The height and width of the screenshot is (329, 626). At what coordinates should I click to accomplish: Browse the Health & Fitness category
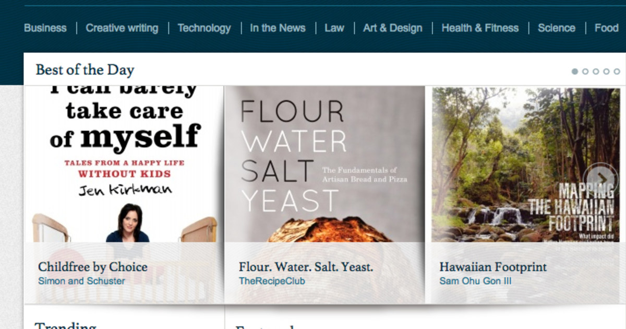coord(480,28)
